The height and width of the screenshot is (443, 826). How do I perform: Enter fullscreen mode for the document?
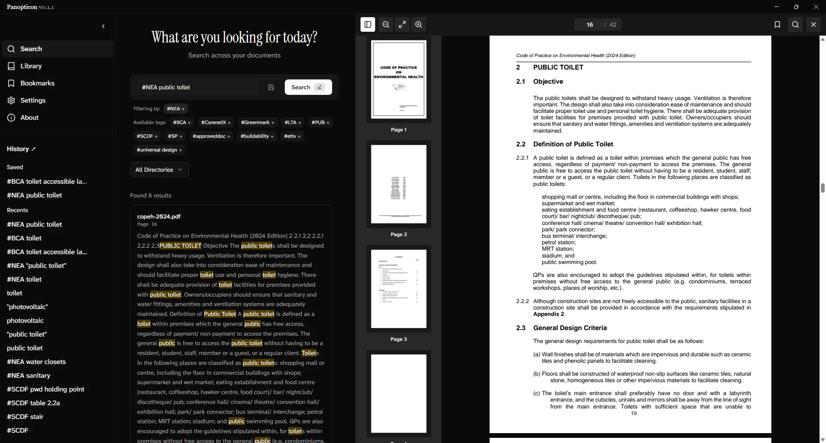point(402,24)
